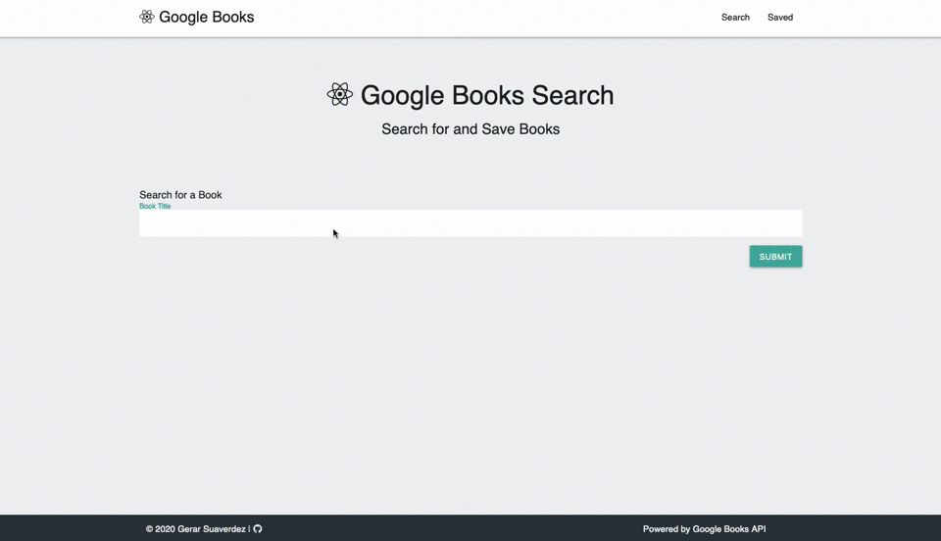Select the "Google Books Search" main heading
The height and width of the screenshot is (541, 941).
(487, 95)
